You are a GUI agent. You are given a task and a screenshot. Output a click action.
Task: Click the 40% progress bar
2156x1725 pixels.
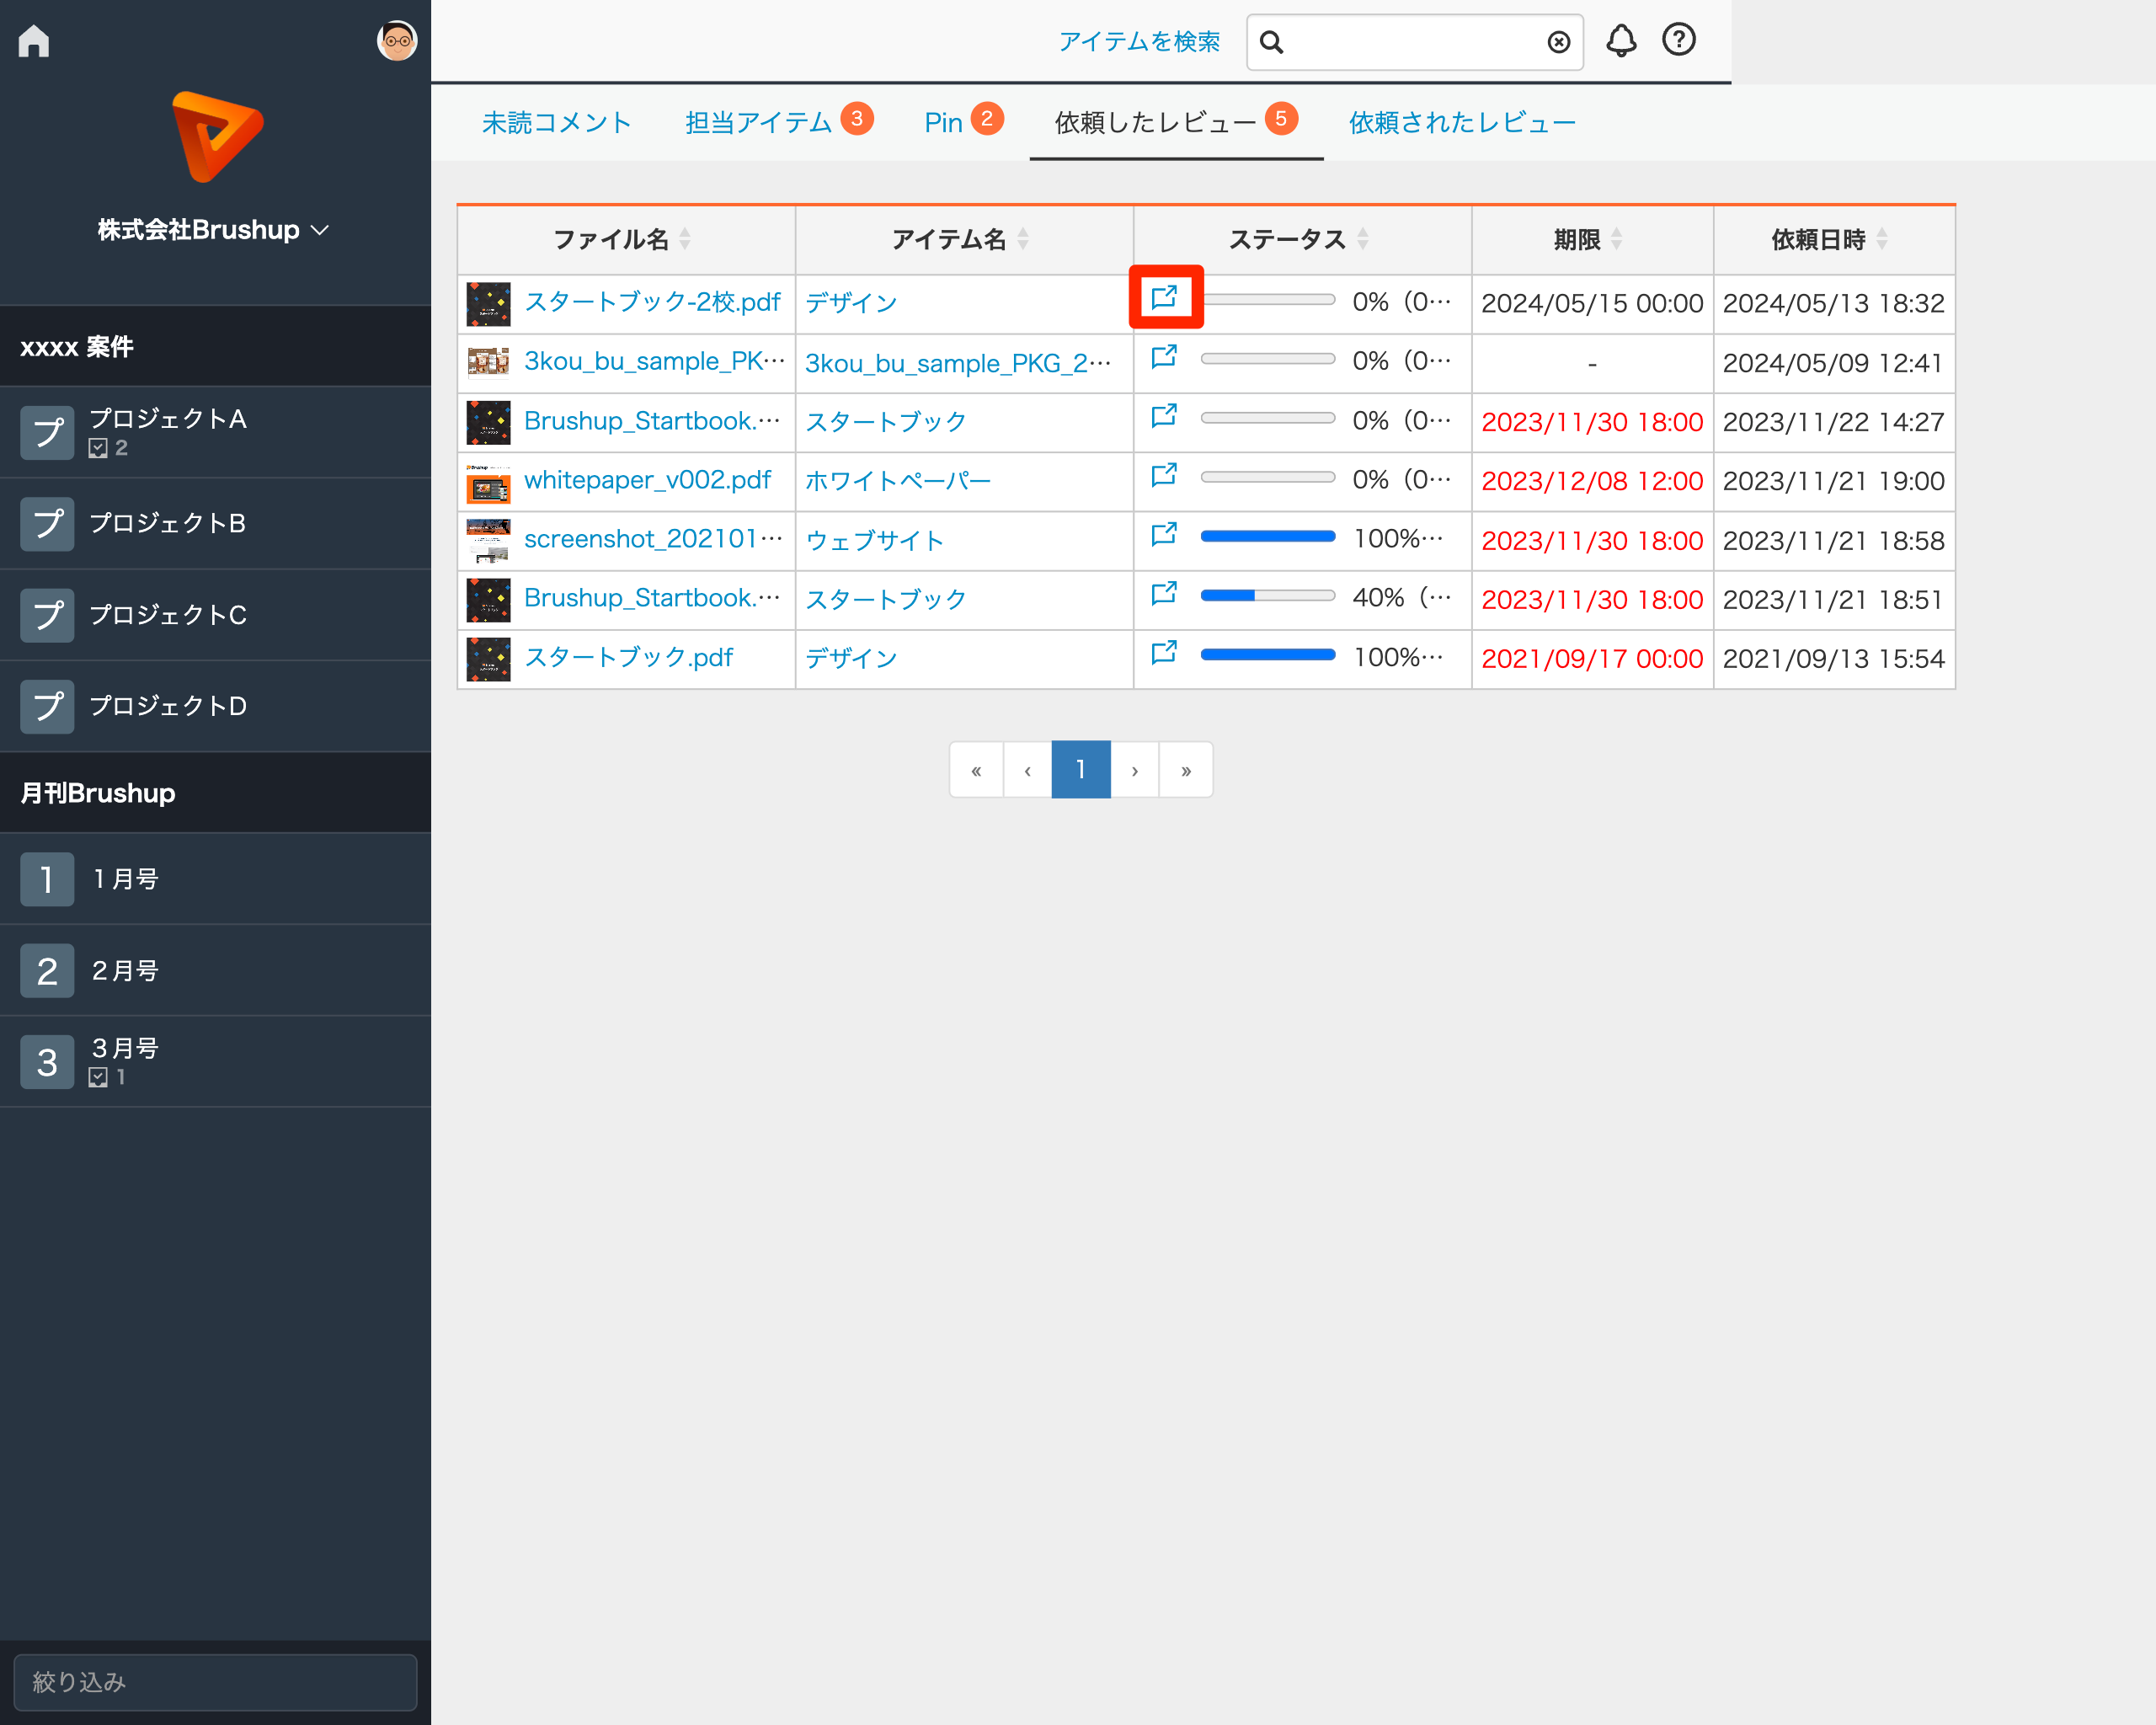[x=1267, y=596]
